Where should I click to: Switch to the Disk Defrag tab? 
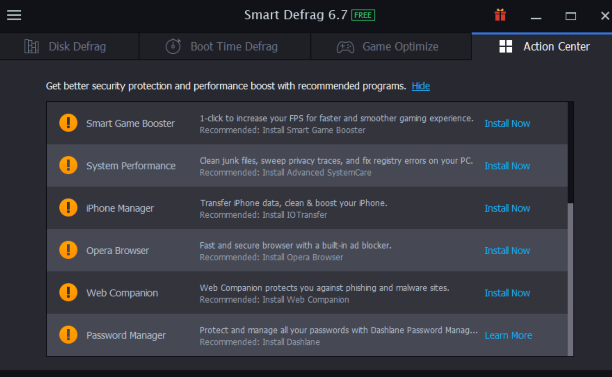pyautogui.click(x=77, y=46)
